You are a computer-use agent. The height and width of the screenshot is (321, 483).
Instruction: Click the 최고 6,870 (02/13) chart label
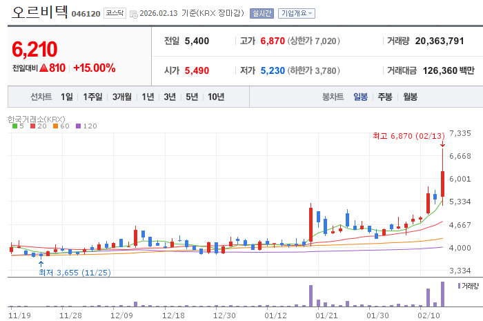coord(408,136)
